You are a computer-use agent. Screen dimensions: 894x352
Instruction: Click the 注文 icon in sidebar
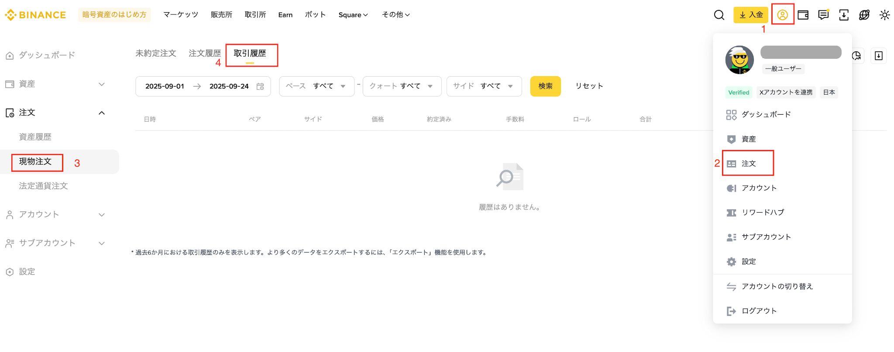click(10, 113)
